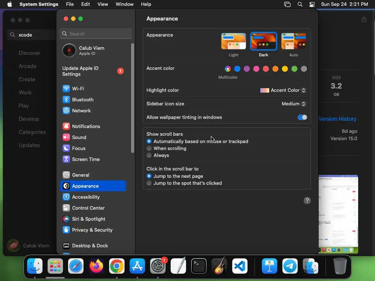375x281 pixels.
Task: Click the System Settings search field
Action: [x=96, y=34]
